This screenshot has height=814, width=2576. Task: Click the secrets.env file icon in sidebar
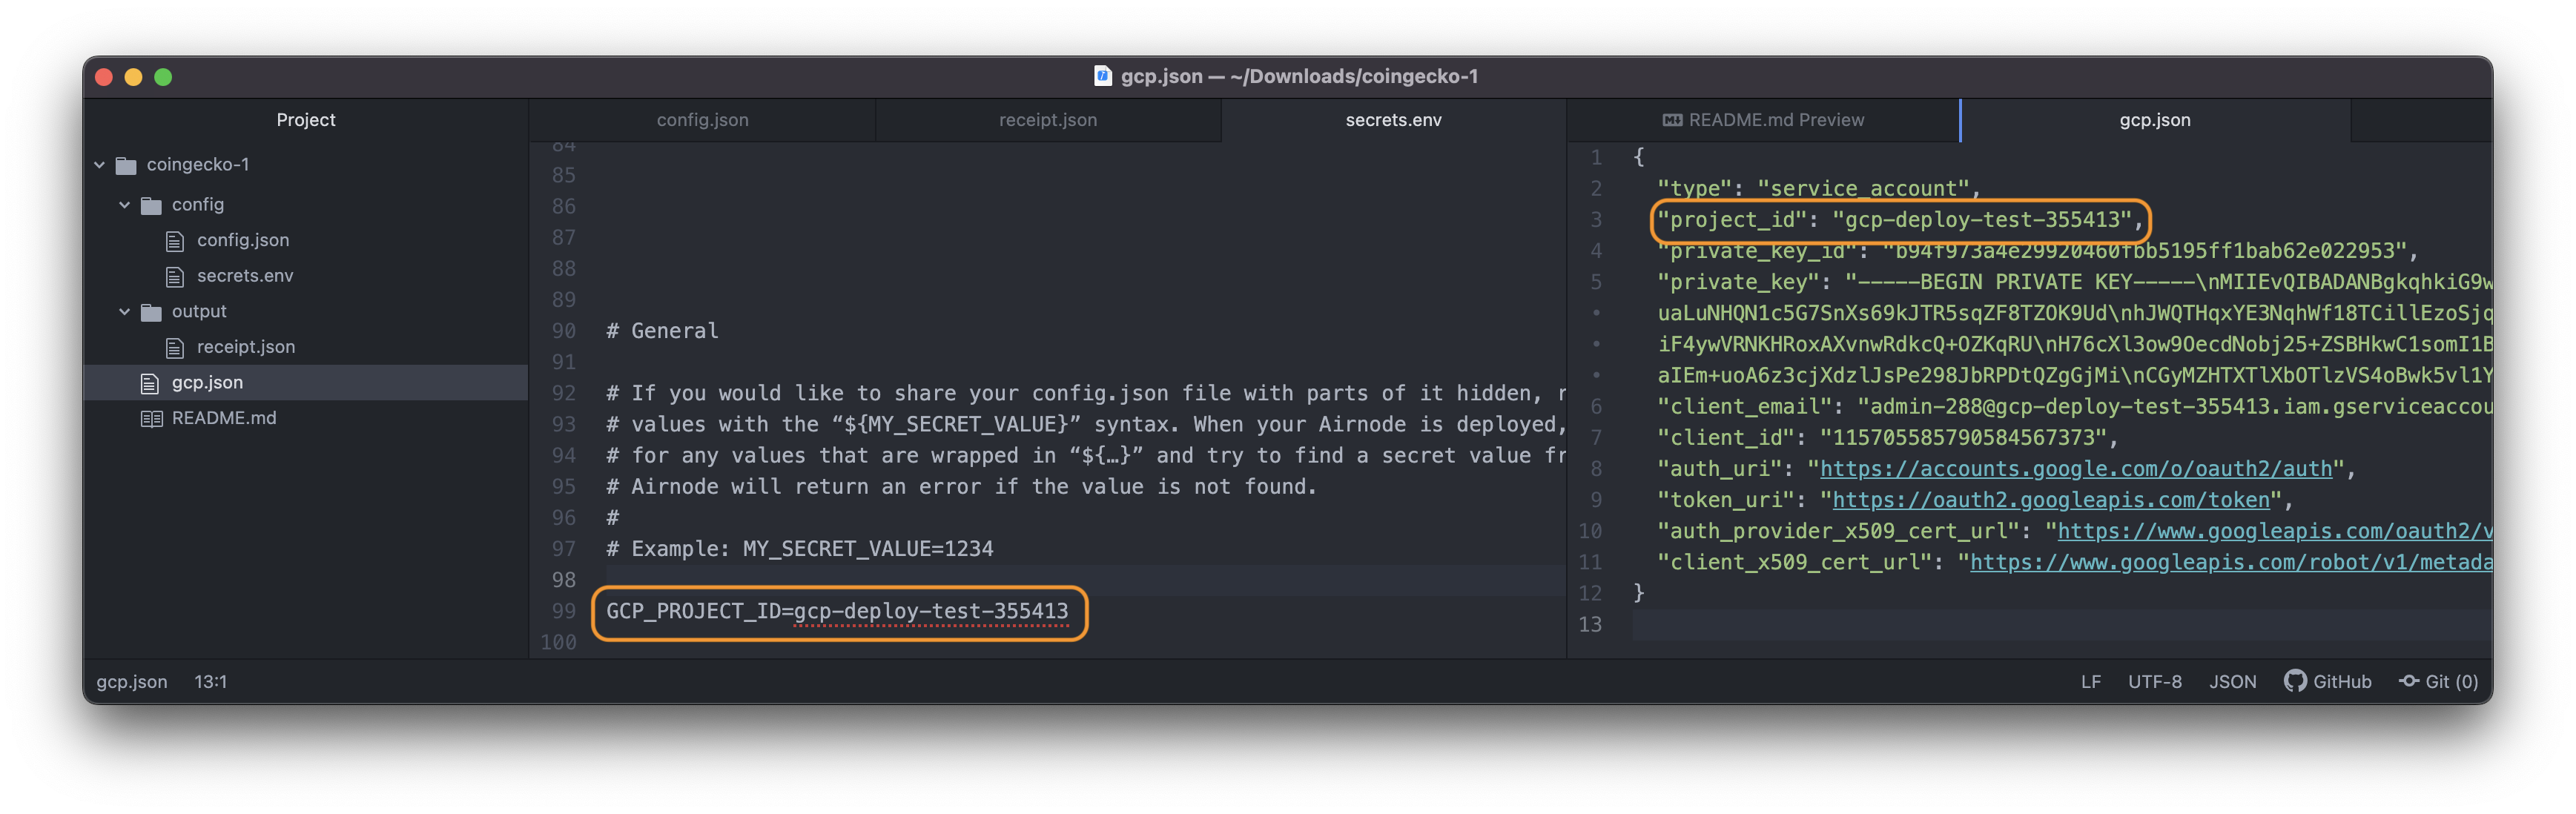pos(174,276)
